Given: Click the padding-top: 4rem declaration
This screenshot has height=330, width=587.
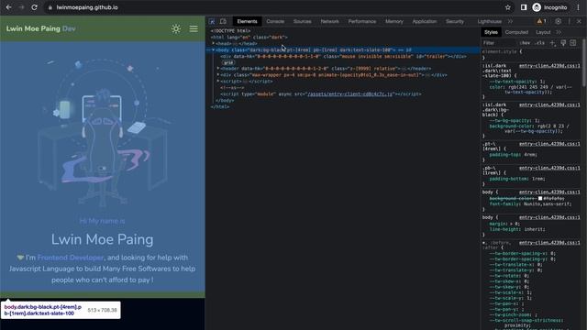Looking at the screenshot, I should (x=514, y=155).
